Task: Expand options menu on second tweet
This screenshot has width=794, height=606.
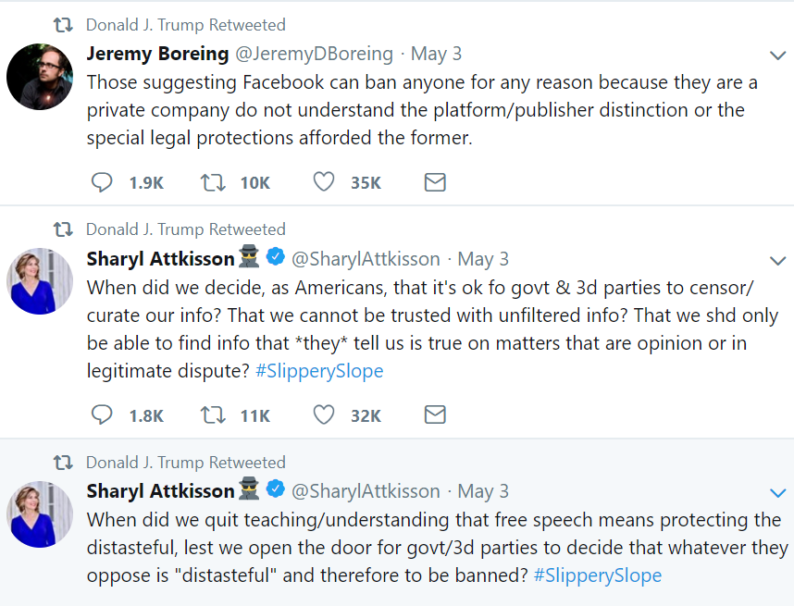Action: pos(778,260)
